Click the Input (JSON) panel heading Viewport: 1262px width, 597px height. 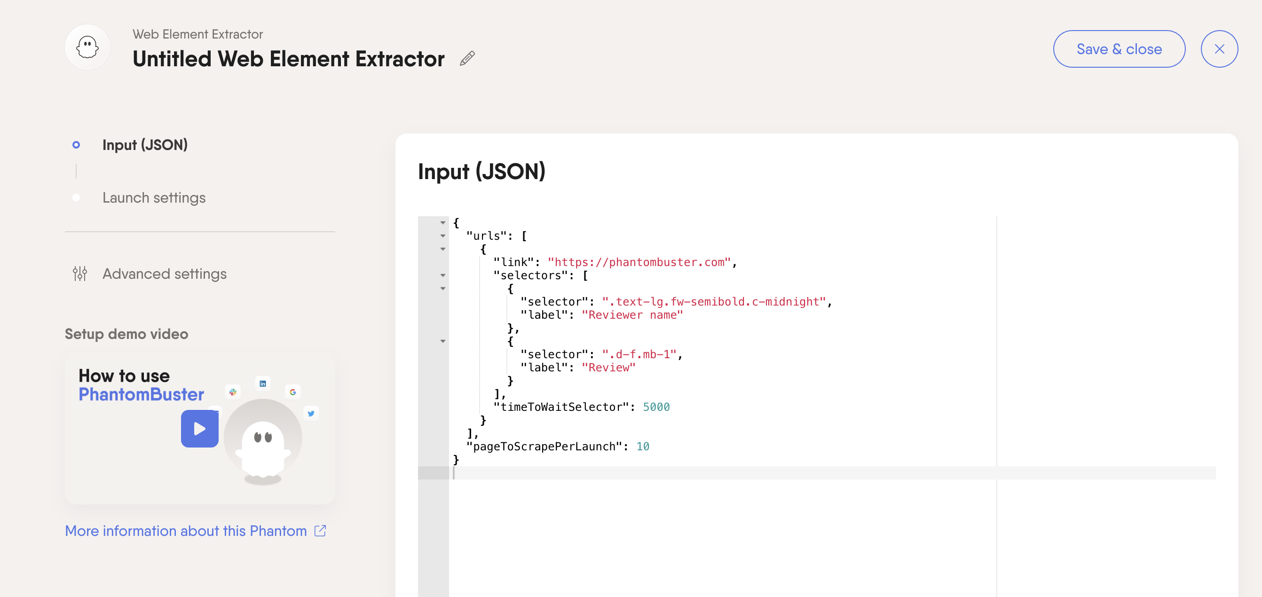tap(481, 172)
